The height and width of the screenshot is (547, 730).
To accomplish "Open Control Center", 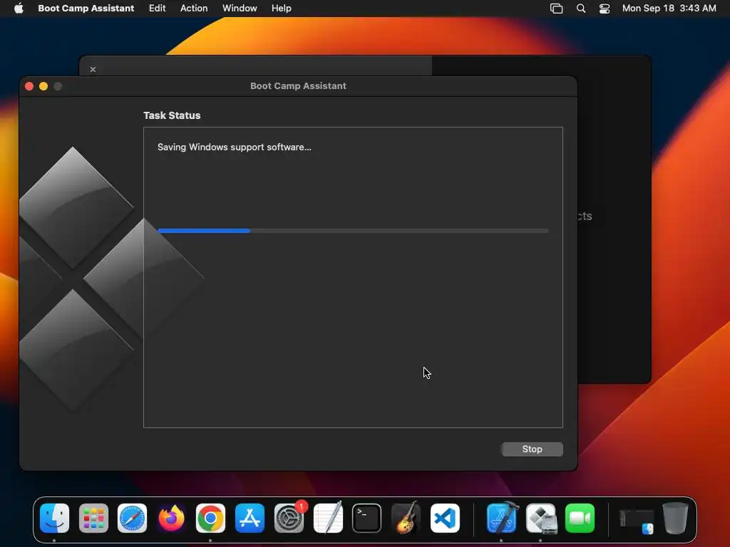I will [x=605, y=9].
